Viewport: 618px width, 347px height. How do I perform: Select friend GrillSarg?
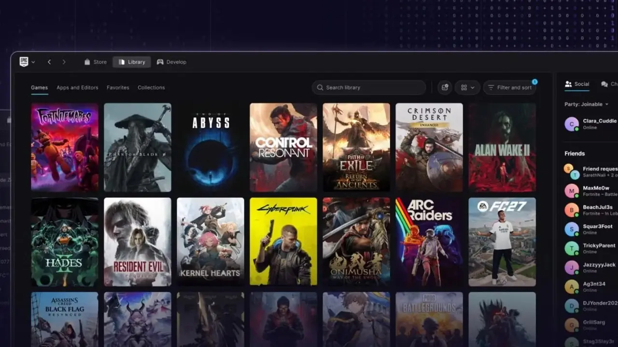tap(591, 325)
